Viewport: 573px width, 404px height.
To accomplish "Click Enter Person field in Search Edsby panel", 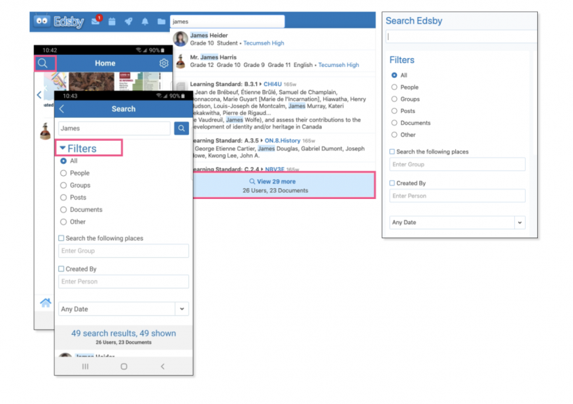I will tap(457, 196).
